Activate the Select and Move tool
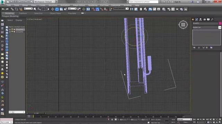Screen dimensions: 222x124 pyautogui.click(x=52, y=9)
